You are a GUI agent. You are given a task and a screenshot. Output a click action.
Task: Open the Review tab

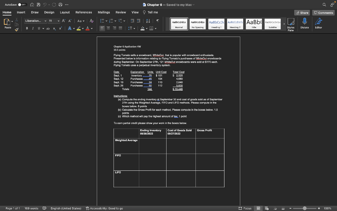(121, 12)
